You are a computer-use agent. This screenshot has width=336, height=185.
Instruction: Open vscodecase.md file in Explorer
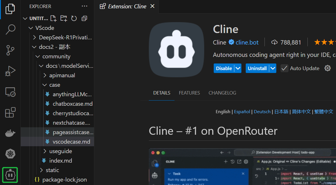point(71,142)
